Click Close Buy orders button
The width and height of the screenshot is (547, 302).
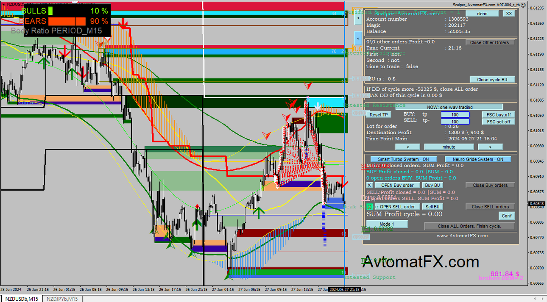[490, 185]
